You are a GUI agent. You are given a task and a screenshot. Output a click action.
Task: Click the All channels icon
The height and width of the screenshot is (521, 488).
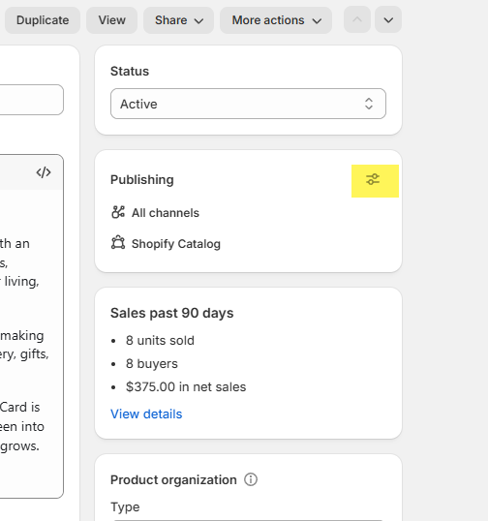[x=118, y=212]
